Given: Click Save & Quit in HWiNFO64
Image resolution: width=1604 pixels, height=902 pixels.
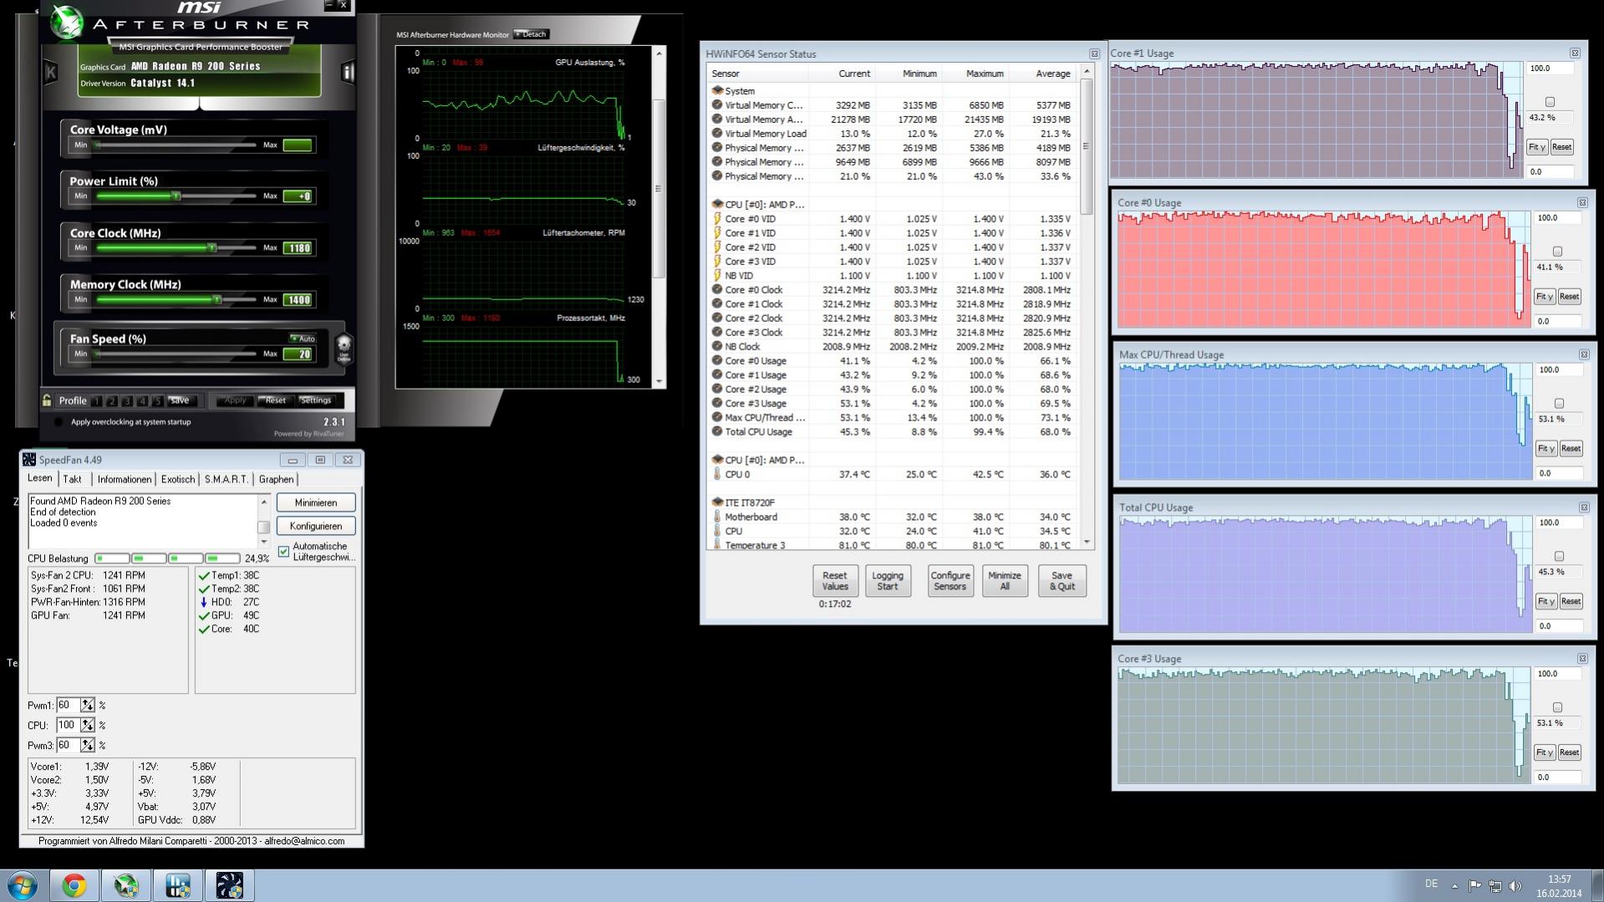Looking at the screenshot, I should coord(1062,581).
